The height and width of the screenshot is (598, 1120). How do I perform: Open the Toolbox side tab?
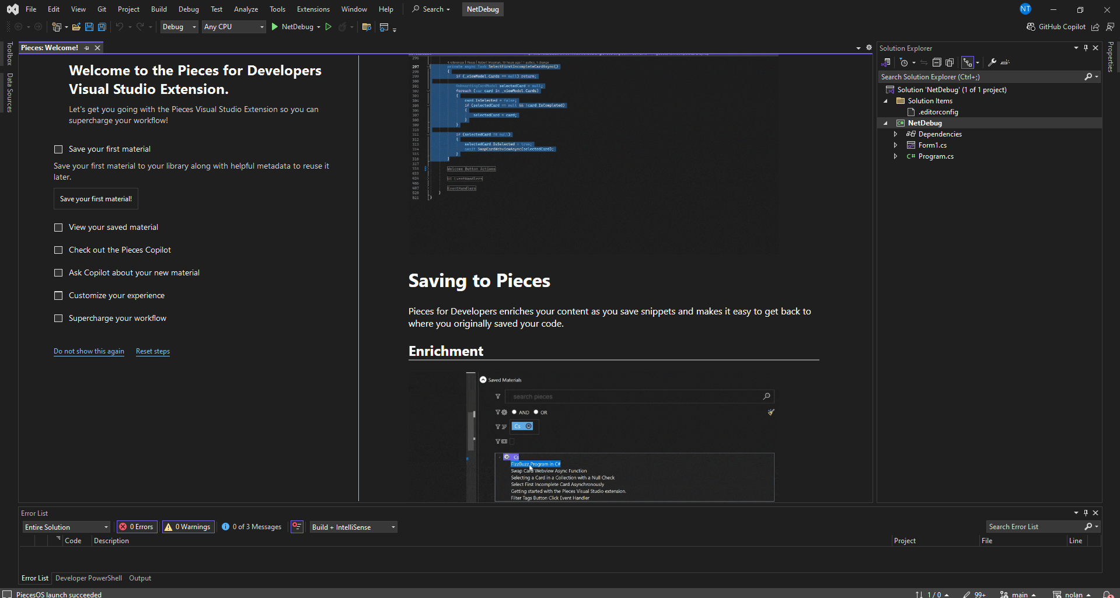[x=9, y=54]
